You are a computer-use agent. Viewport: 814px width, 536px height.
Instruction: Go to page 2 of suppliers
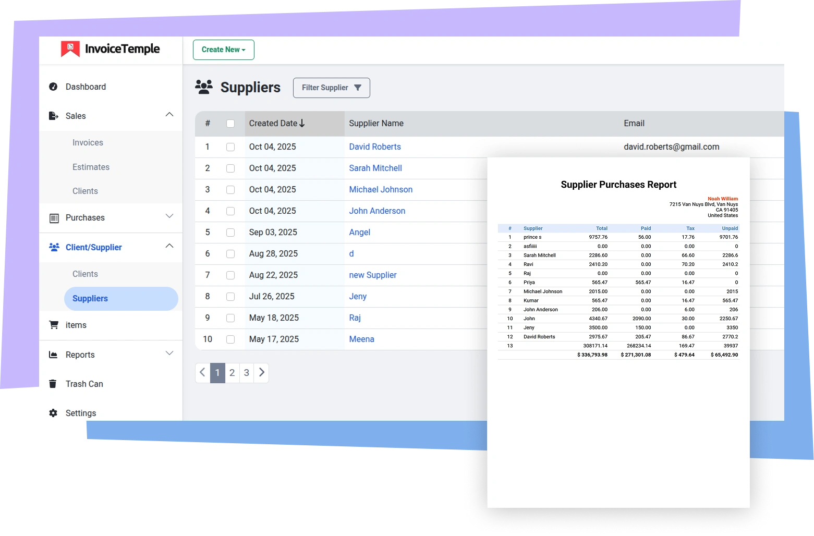(232, 373)
